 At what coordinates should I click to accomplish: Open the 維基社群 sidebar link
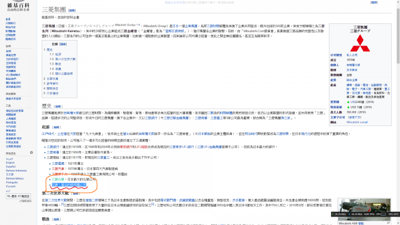(11, 55)
